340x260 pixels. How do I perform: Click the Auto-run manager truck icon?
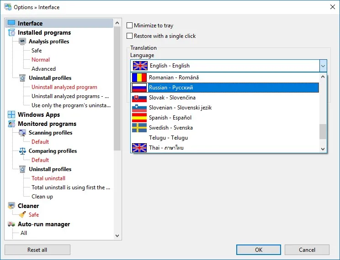(x=11, y=224)
